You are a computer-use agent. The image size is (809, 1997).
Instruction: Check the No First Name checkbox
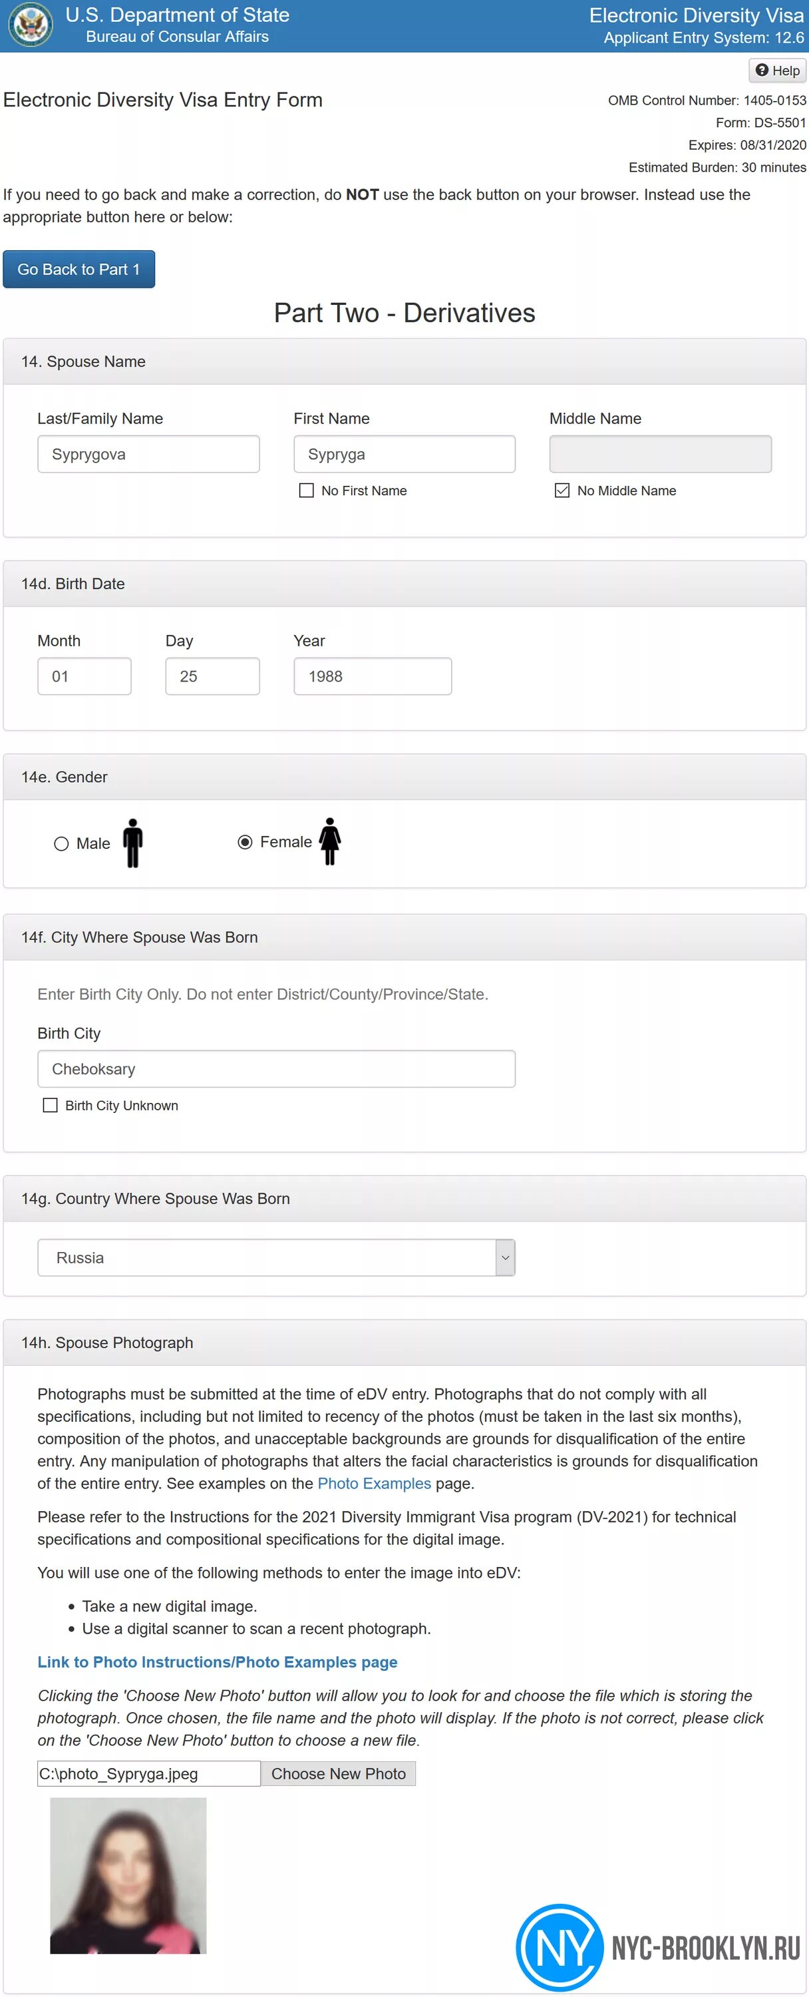307,491
